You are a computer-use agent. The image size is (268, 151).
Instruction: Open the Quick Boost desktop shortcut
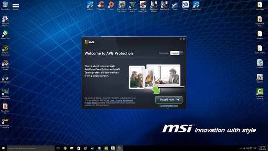[196, 5]
